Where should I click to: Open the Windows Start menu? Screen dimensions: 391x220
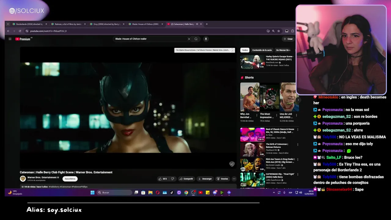(x=93, y=193)
